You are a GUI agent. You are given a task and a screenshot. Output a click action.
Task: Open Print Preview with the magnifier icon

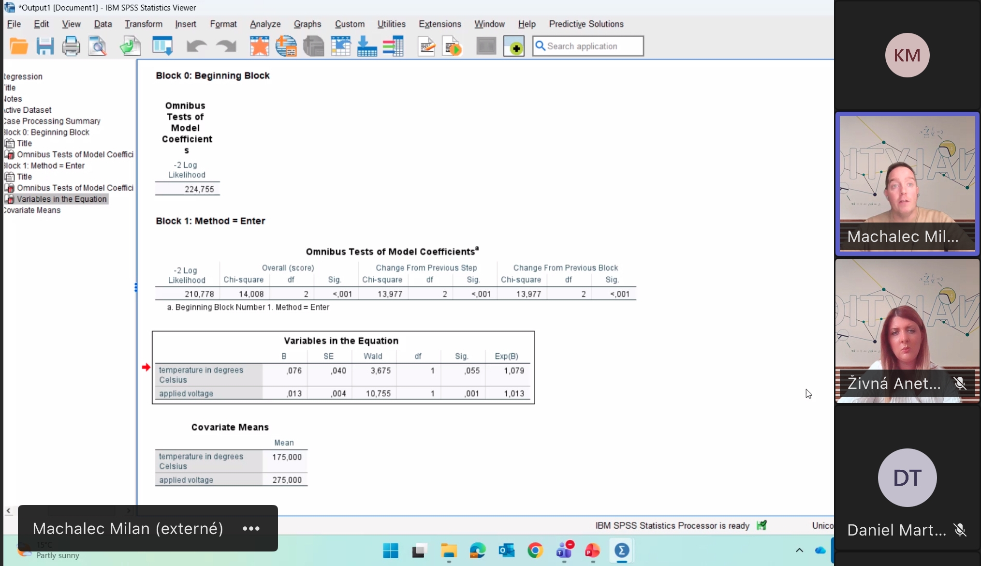[x=98, y=46]
